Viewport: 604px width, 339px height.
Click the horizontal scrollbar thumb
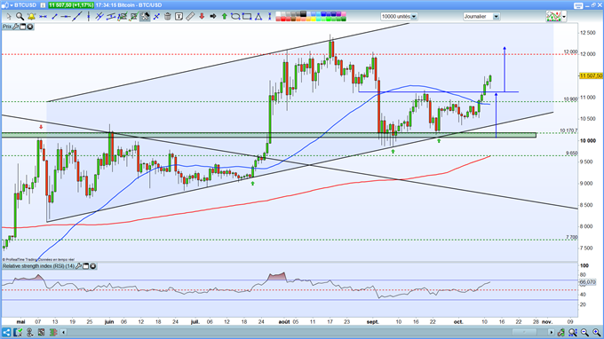tap(524, 332)
